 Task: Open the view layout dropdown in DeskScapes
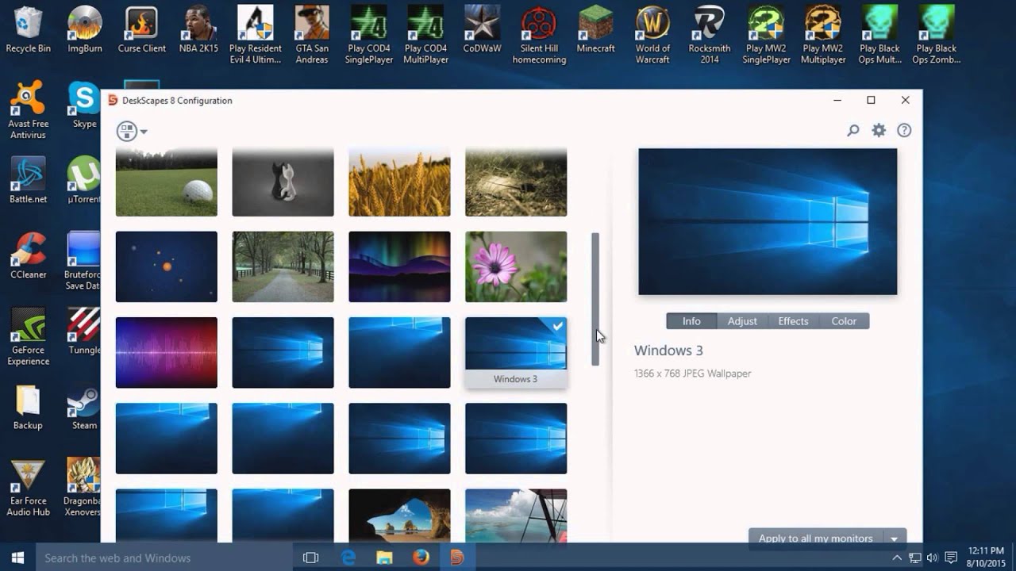(x=132, y=132)
